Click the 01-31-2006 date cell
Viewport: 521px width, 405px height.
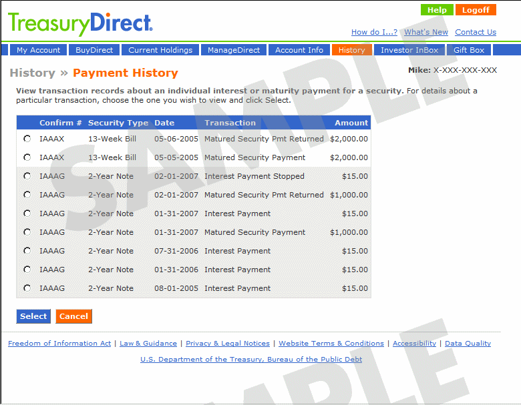tap(176, 270)
